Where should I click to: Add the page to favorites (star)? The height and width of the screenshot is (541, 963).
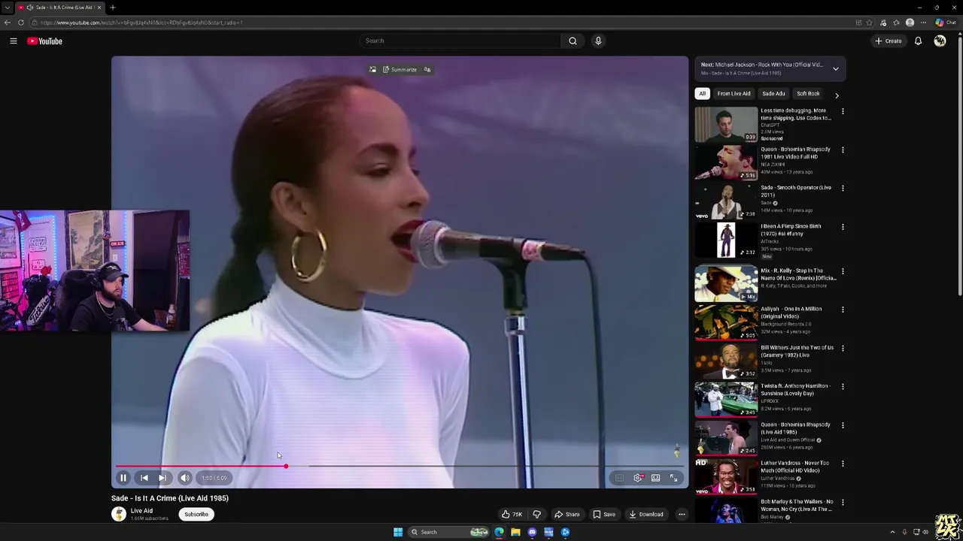(x=869, y=23)
